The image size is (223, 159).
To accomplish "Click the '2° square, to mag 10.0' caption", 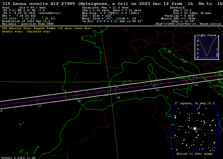I will [195, 103].
